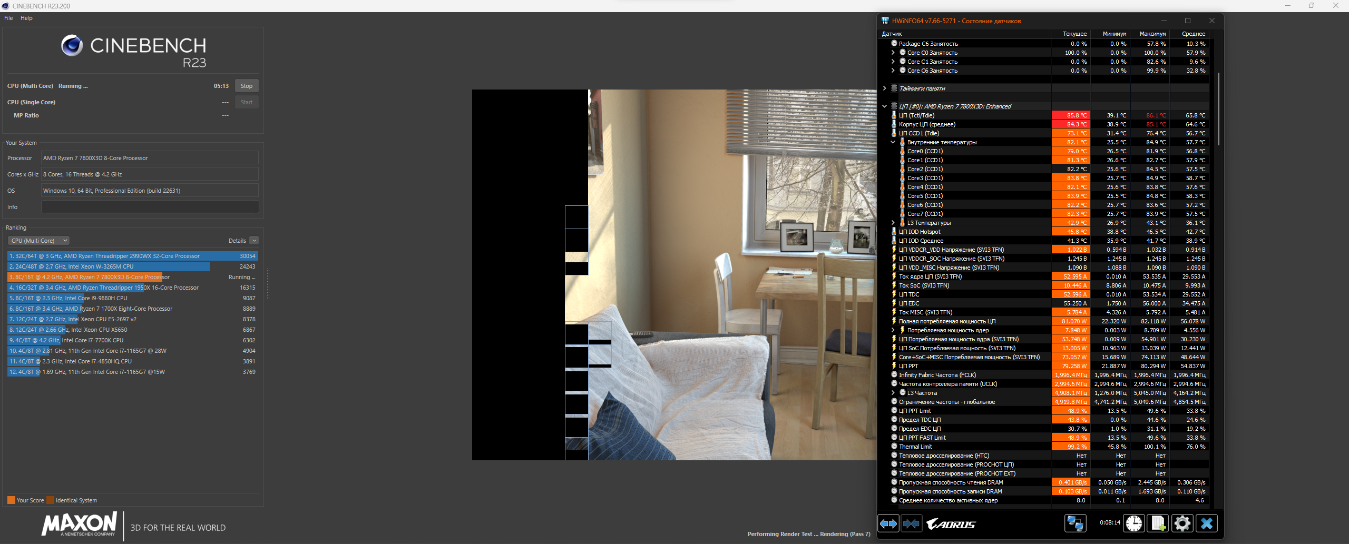This screenshot has height=544, width=1349.
Task: Expand the L3 Температуры group
Action: [893, 222]
